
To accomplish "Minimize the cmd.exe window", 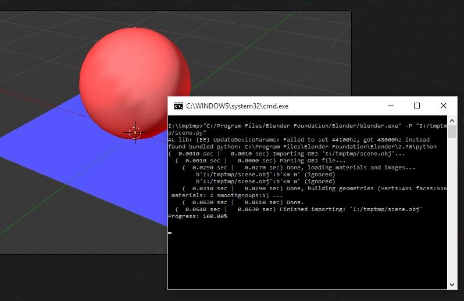I will pyautogui.click(x=391, y=106).
